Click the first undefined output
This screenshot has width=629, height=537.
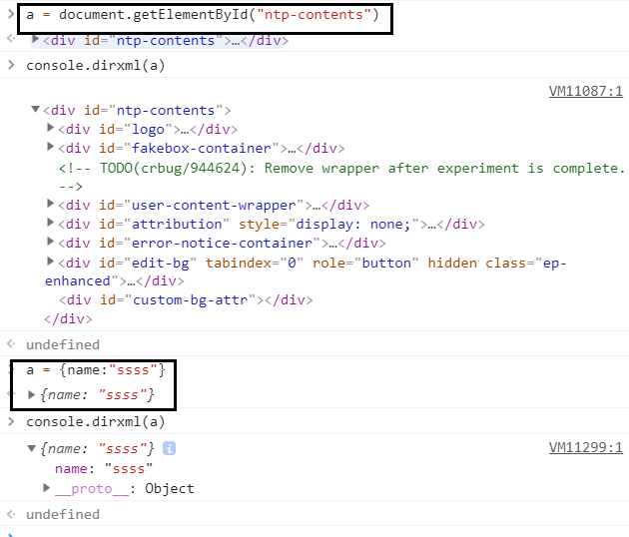[63, 344]
